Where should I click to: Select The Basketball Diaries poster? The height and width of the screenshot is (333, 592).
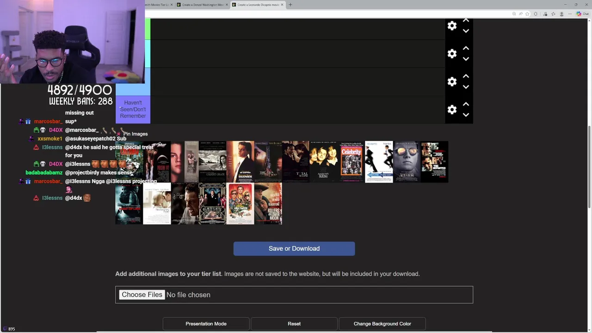pyautogui.click(x=240, y=162)
